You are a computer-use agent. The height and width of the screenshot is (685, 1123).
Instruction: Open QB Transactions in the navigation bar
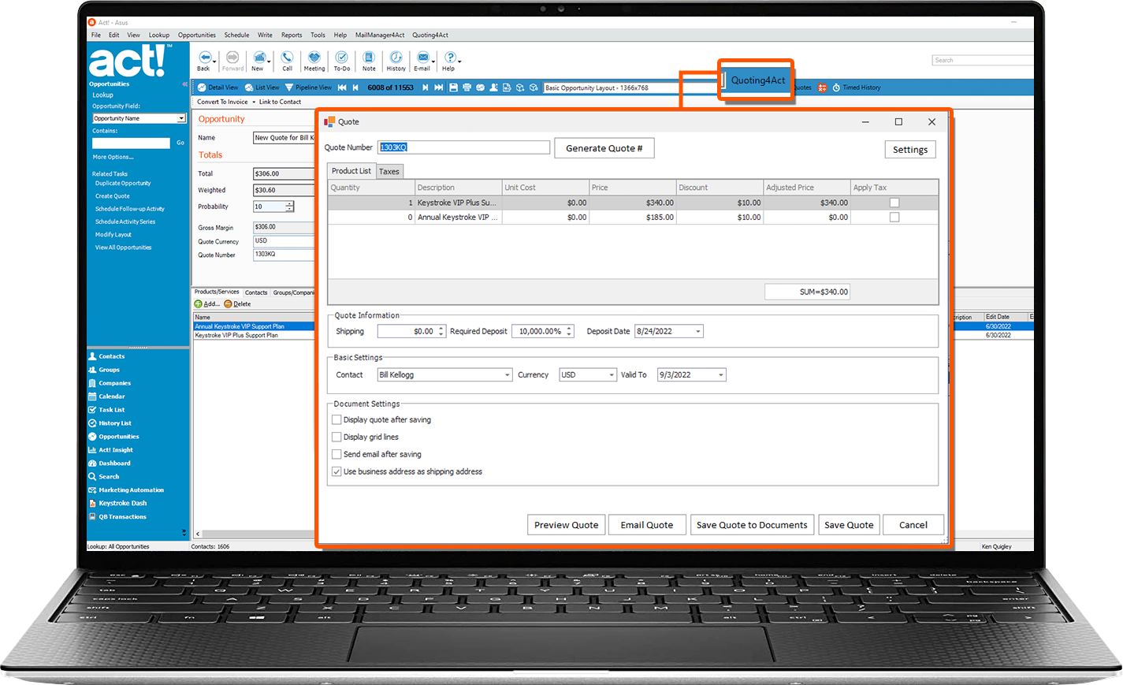pyautogui.click(x=117, y=517)
